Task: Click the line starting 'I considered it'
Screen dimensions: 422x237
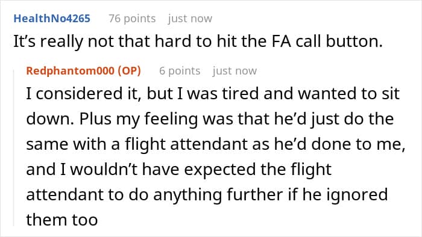Action: pyautogui.click(x=213, y=94)
